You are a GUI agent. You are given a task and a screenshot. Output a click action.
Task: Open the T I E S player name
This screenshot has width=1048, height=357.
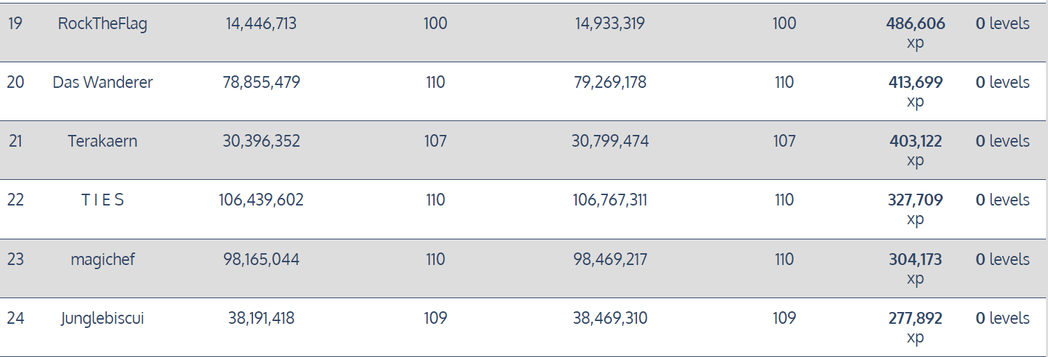coord(103,200)
